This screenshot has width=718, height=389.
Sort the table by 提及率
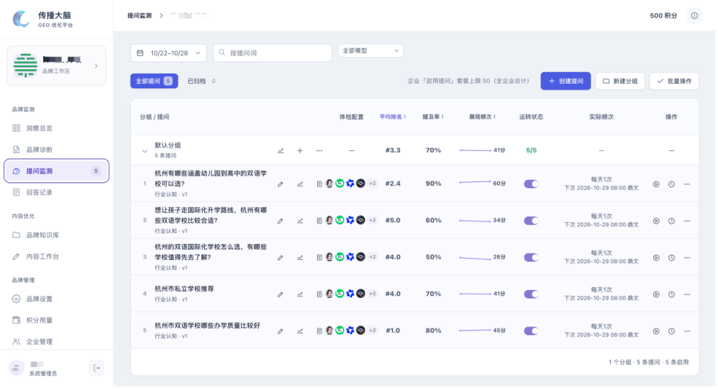435,117
